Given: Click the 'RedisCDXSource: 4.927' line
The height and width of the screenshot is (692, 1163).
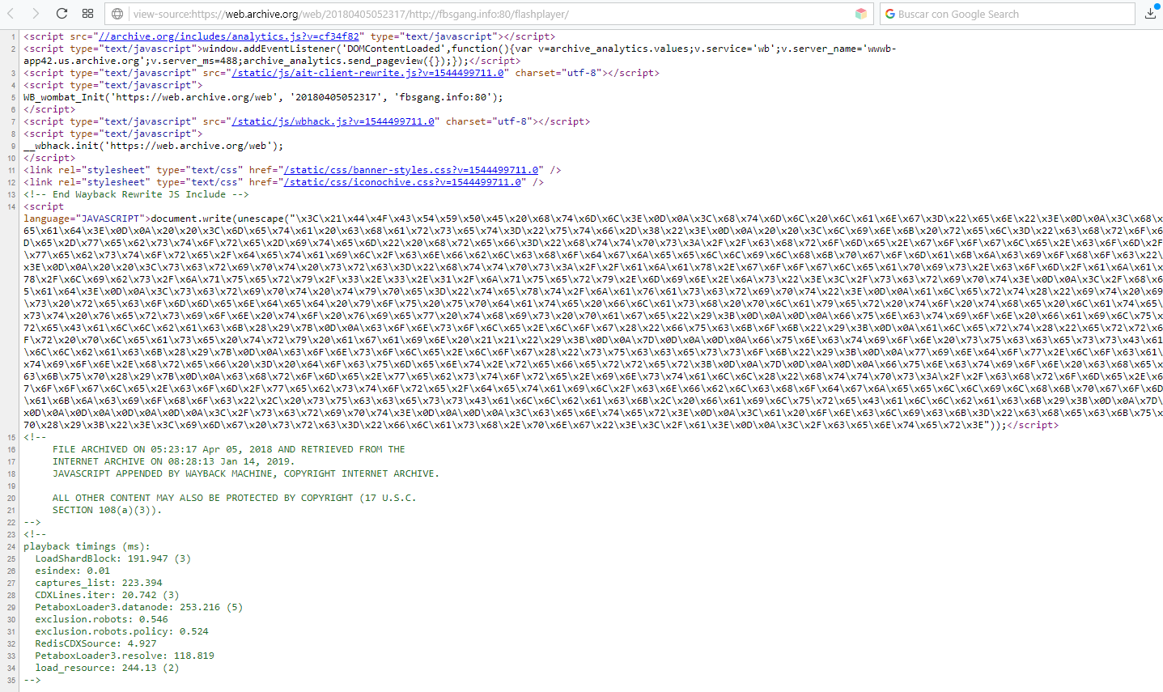Looking at the screenshot, I should 96,643.
